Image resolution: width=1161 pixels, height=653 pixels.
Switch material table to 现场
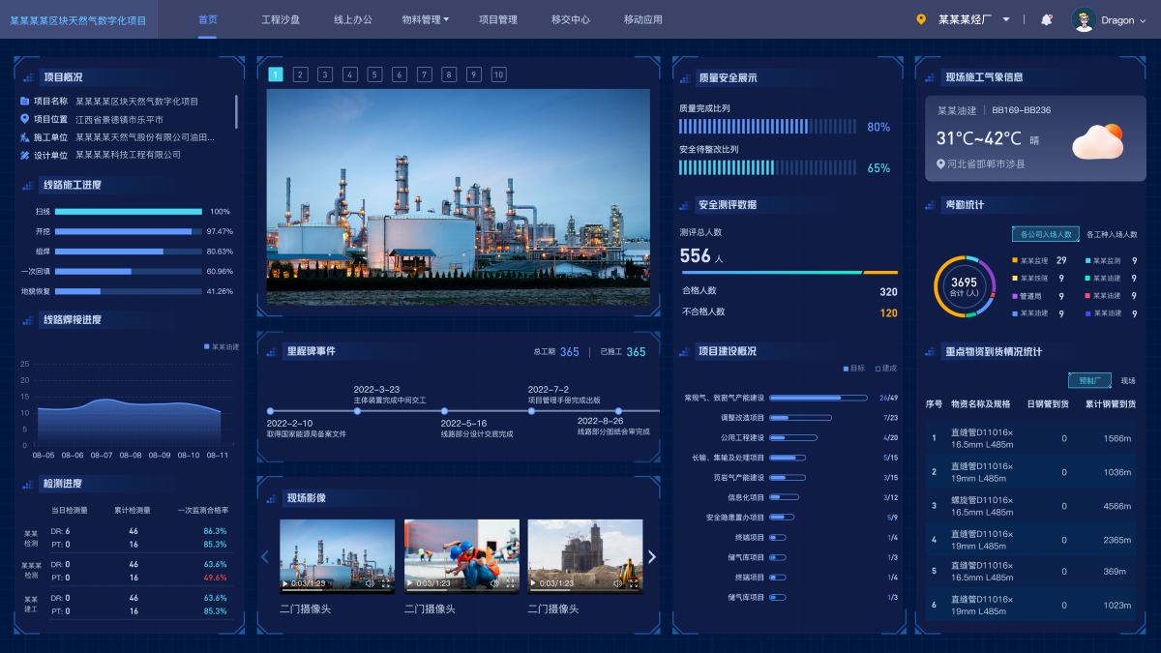coord(1128,381)
